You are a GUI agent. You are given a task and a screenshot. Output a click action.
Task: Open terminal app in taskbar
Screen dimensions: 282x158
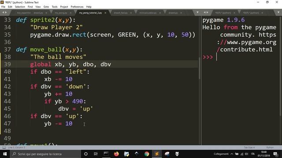(106, 154)
